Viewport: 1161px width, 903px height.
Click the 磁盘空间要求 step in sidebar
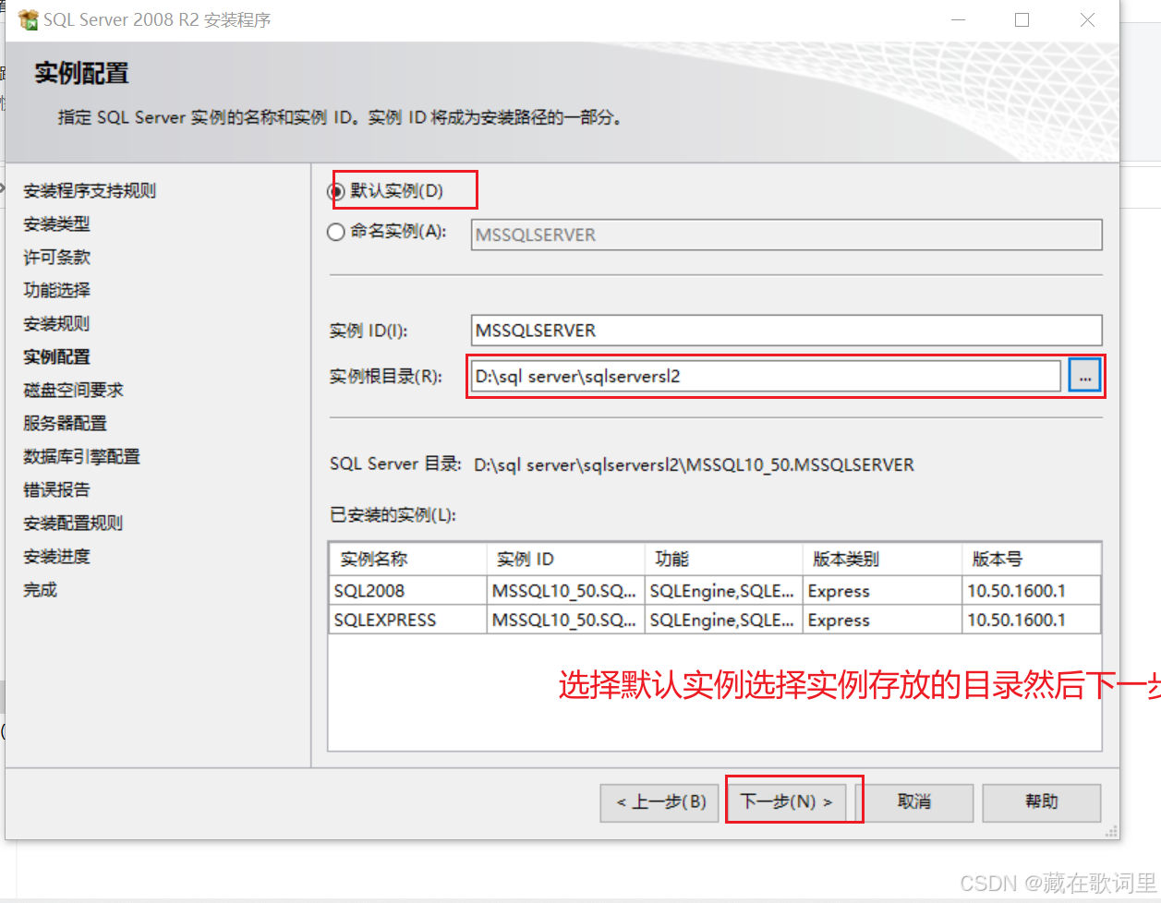pyautogui.click(x=73, y=391)
